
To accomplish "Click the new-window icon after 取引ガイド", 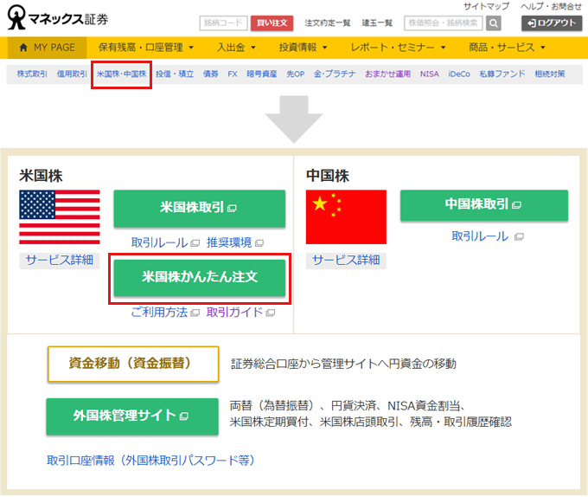I will pos(269,313).
